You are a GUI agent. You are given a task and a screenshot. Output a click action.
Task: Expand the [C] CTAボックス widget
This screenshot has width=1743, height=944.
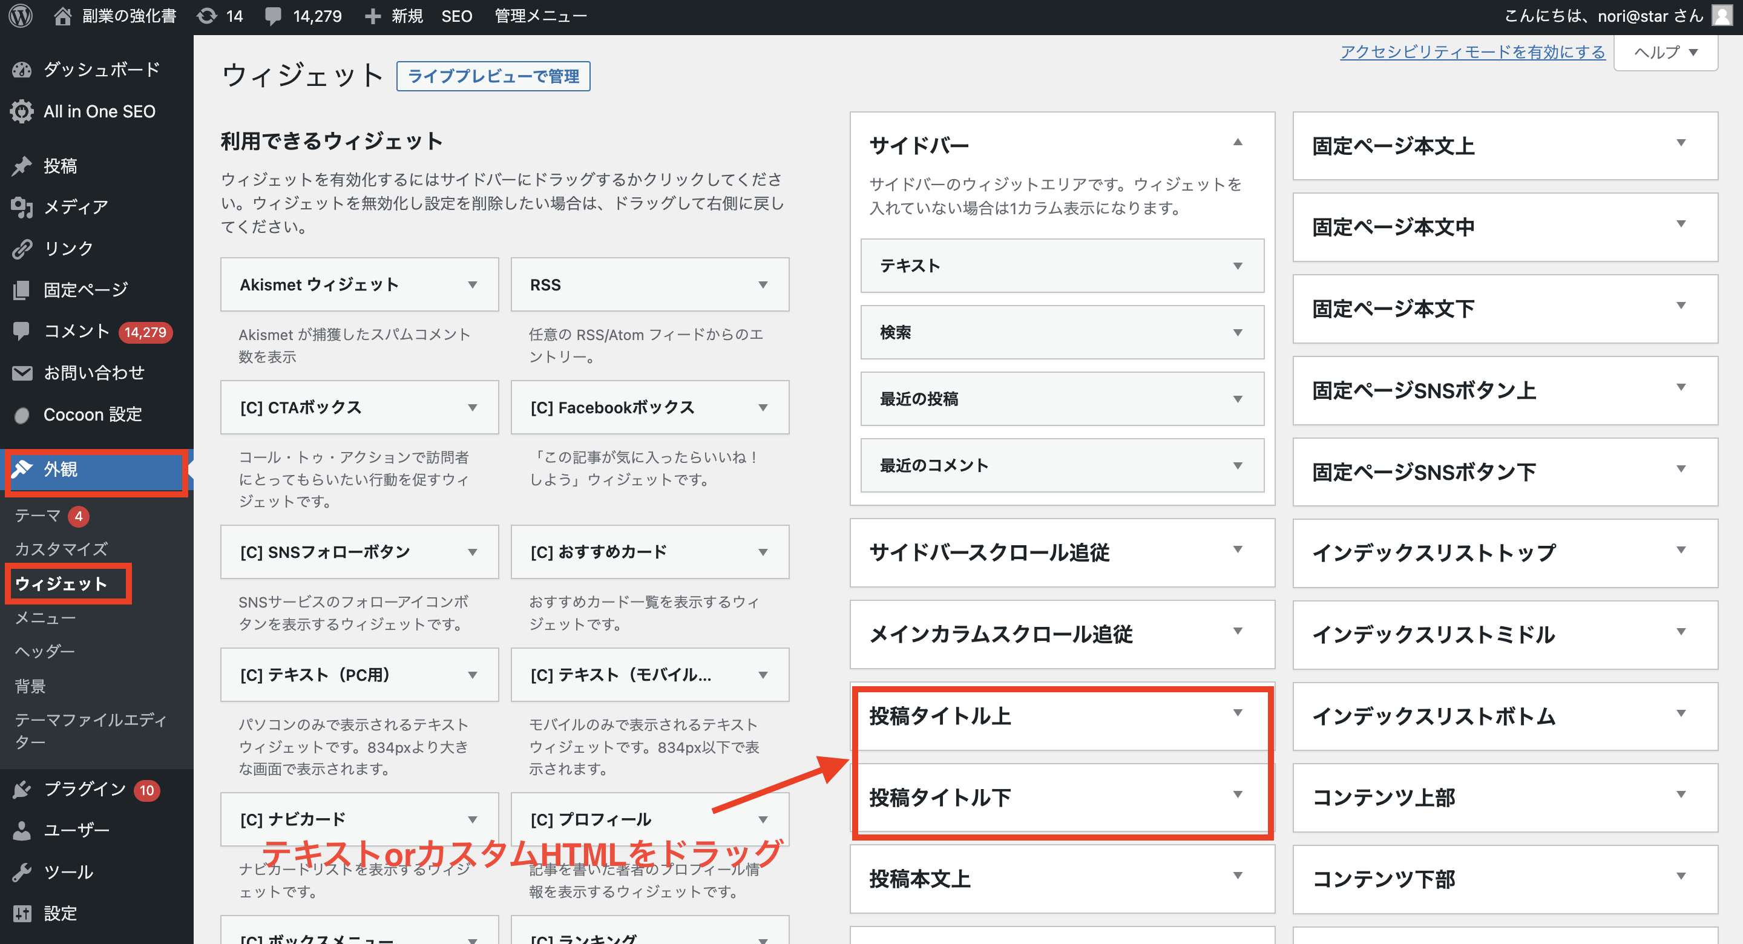tap(472, 407)
